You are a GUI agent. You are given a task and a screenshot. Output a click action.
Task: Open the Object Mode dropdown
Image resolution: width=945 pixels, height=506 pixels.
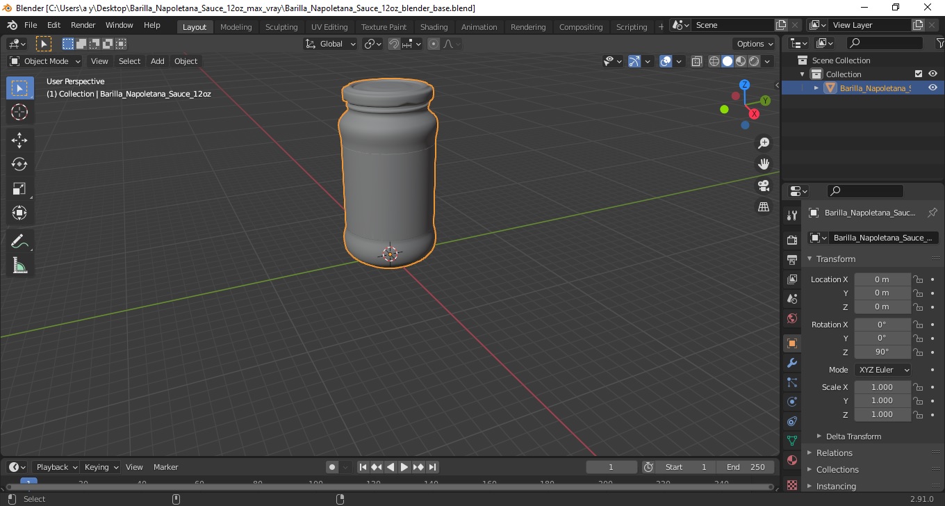click(x=45, y=61)
